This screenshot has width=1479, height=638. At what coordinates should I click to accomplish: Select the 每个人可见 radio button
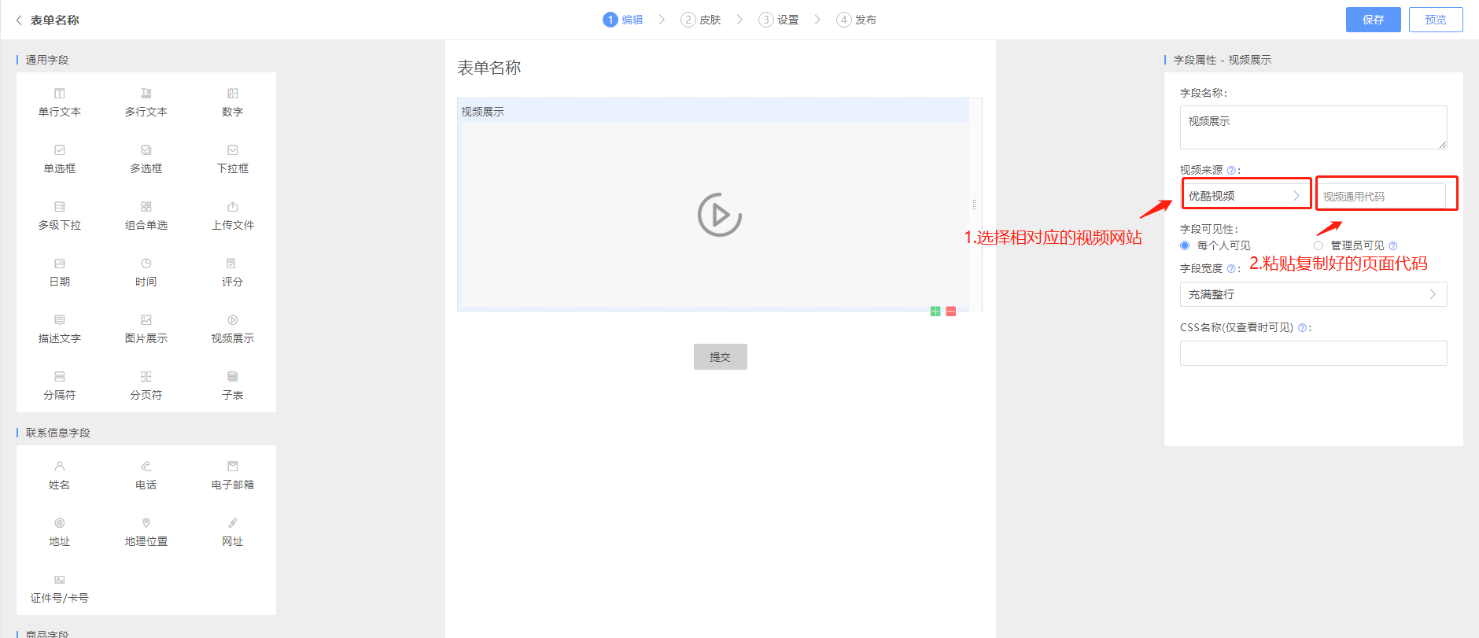tap(1185, 245)
